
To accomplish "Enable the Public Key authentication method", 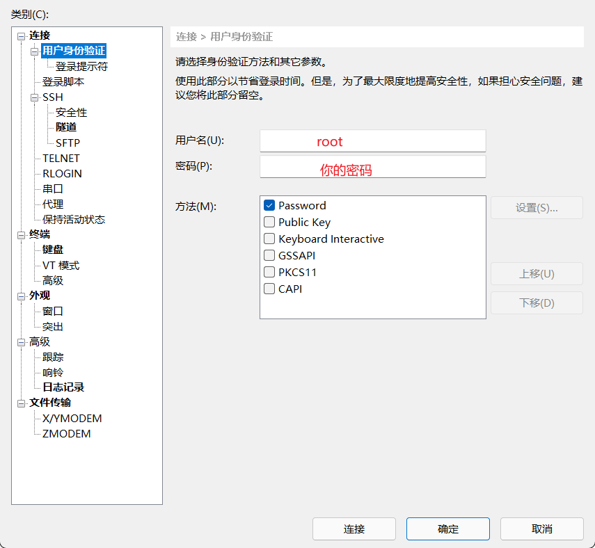I will [x=270, y=222].
